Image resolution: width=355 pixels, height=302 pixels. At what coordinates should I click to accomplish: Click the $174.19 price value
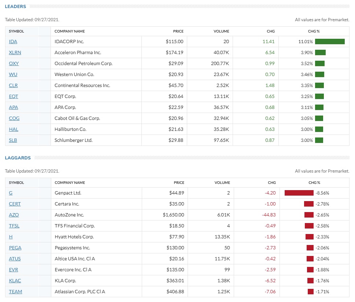tap(174, 52)
